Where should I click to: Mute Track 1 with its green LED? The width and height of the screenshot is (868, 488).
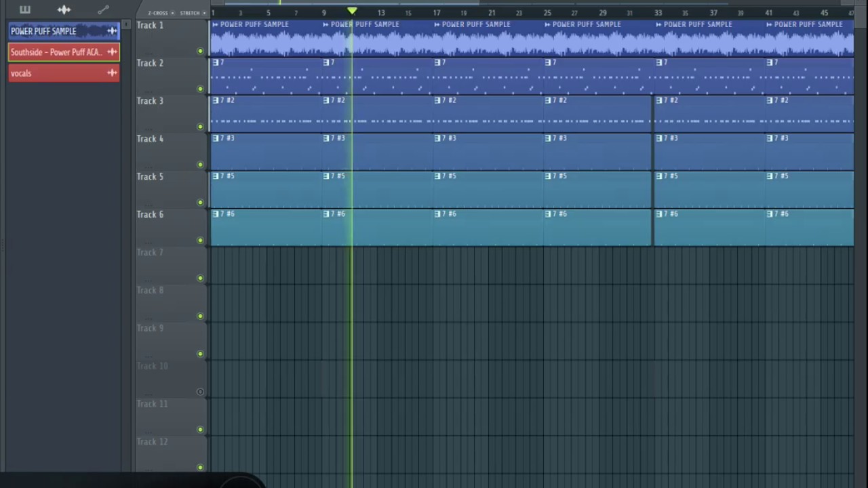(x=200, y=51)
